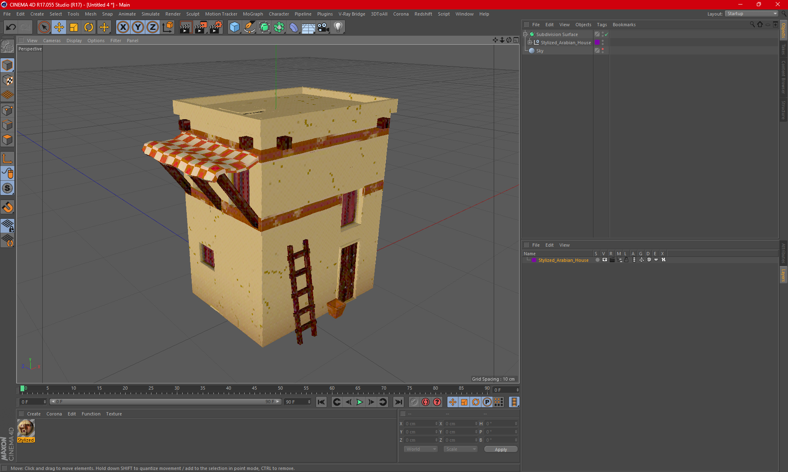Click Apply button in coordinates panel

coord(500,449)
